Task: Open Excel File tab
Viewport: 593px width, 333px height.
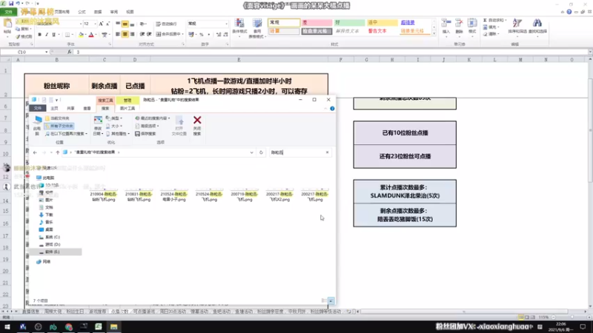Action: click(x=8, y=12)
